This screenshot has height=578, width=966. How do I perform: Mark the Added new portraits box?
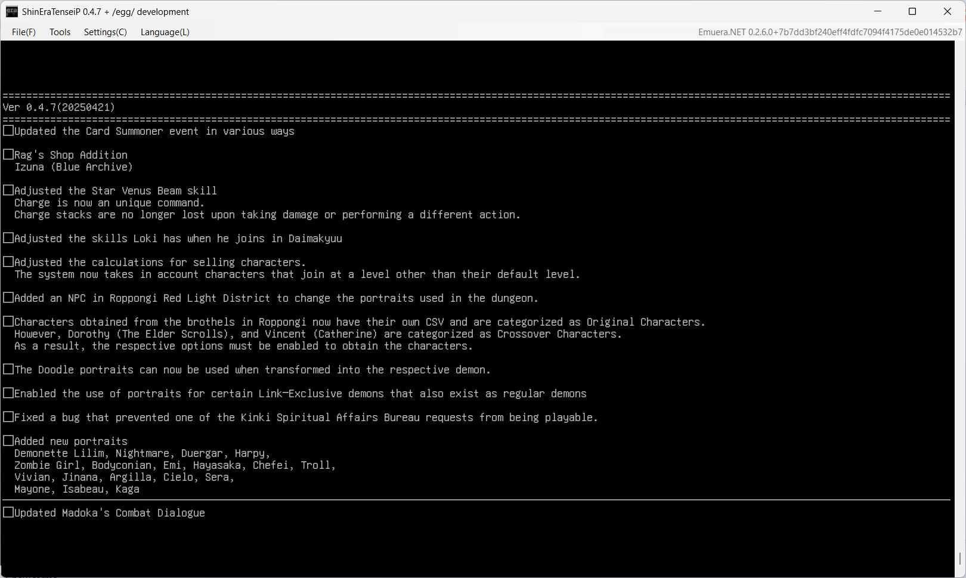(8, 441)
